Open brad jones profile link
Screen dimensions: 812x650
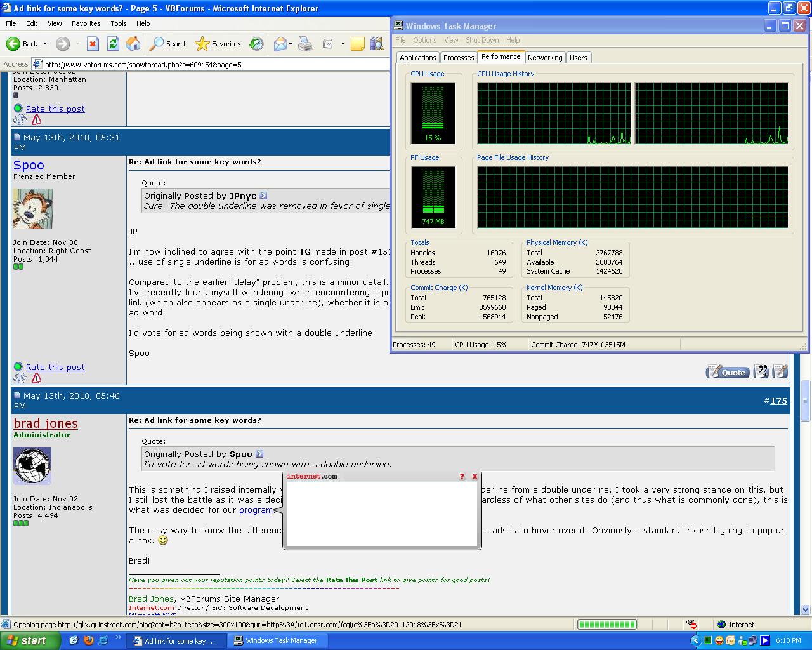click(46, 423)
